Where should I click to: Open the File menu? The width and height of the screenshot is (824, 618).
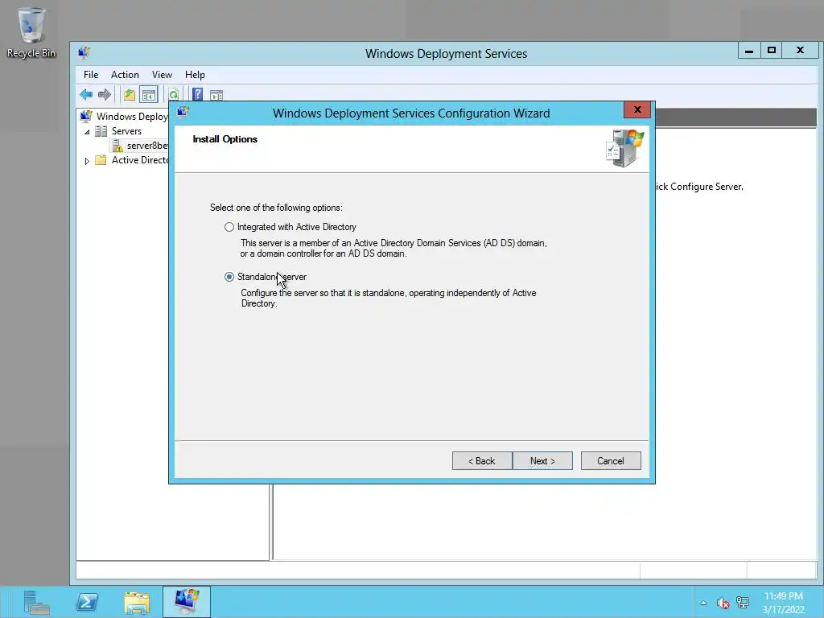pos(91,75)
